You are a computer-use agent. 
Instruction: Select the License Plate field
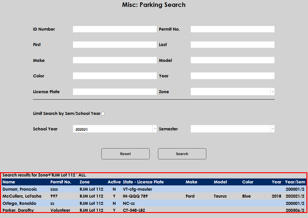coord(115,92)
